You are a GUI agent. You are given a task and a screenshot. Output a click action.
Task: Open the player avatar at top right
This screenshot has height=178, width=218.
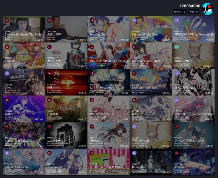pos(207,8)
